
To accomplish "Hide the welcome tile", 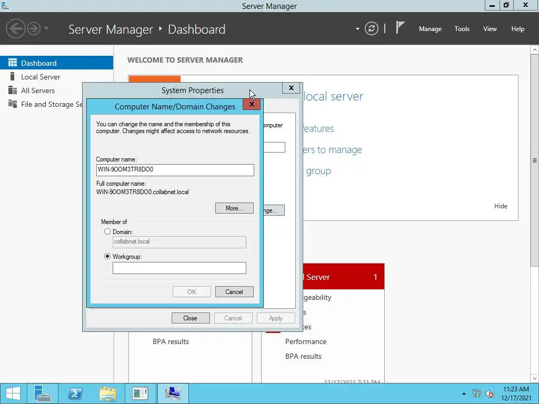I will (x=501, y=206).
